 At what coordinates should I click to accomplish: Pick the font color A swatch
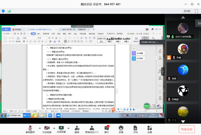pyautogui.click(x=55, y=41)
